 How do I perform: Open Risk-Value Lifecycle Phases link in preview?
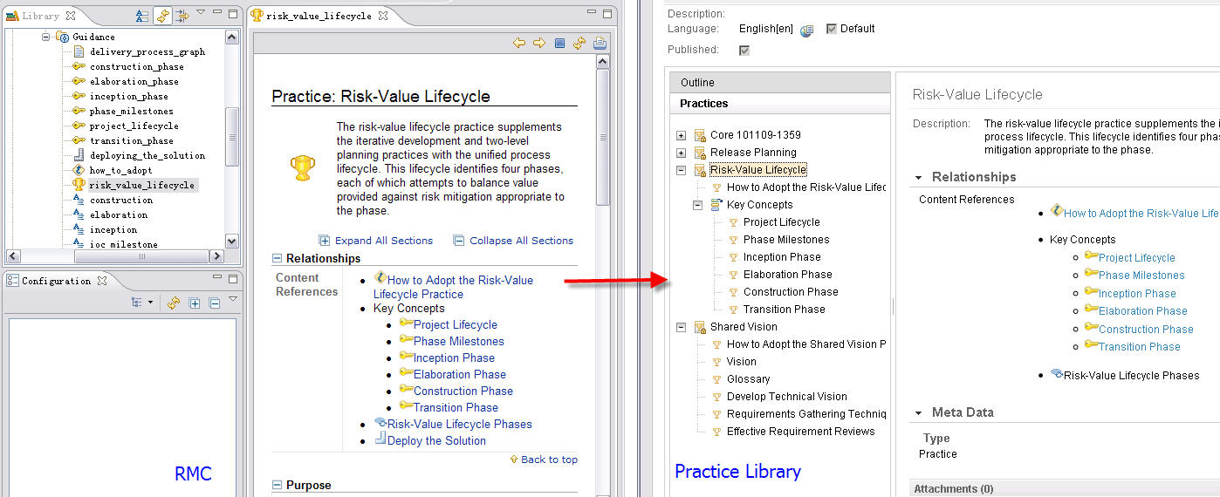pos(460,424)
